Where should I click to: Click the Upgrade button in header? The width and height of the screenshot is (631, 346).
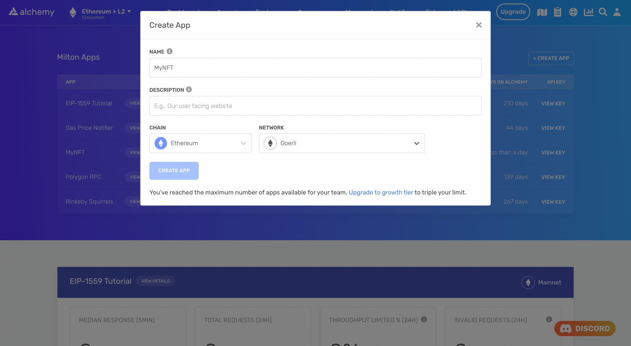pos(513,12)
